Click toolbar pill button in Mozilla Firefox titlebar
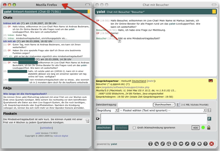Viewport: 220px width, 151px height. tap(87, 5)
